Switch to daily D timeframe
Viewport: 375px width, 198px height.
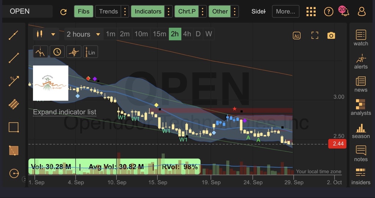198,34
